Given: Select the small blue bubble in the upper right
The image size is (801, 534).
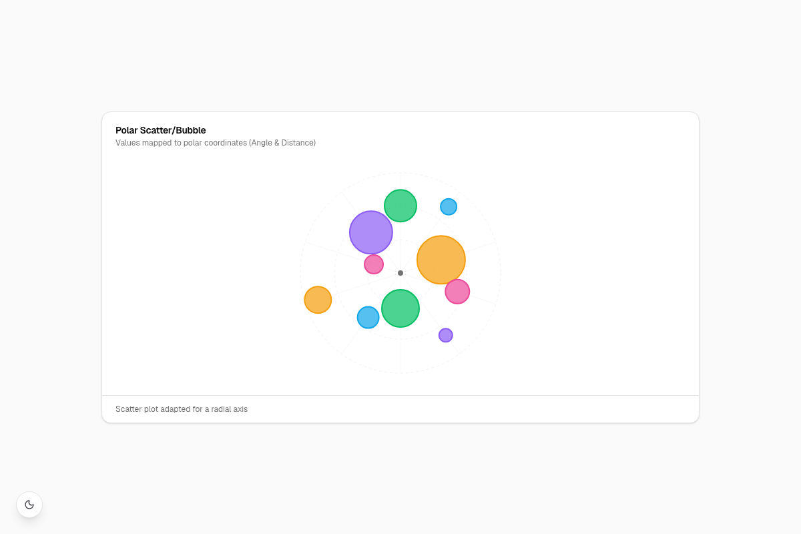Looking at the screenshot, I should [449, 207].
